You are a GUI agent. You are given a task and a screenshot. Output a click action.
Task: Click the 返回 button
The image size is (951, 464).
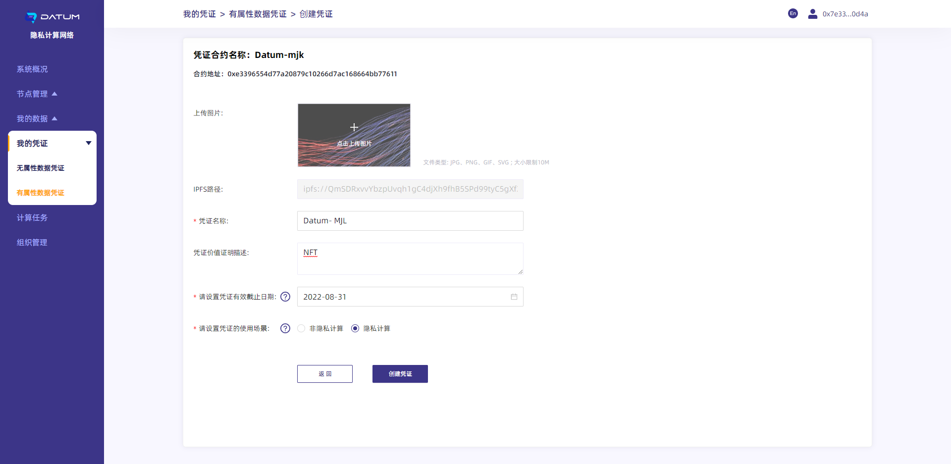point(325,374)
